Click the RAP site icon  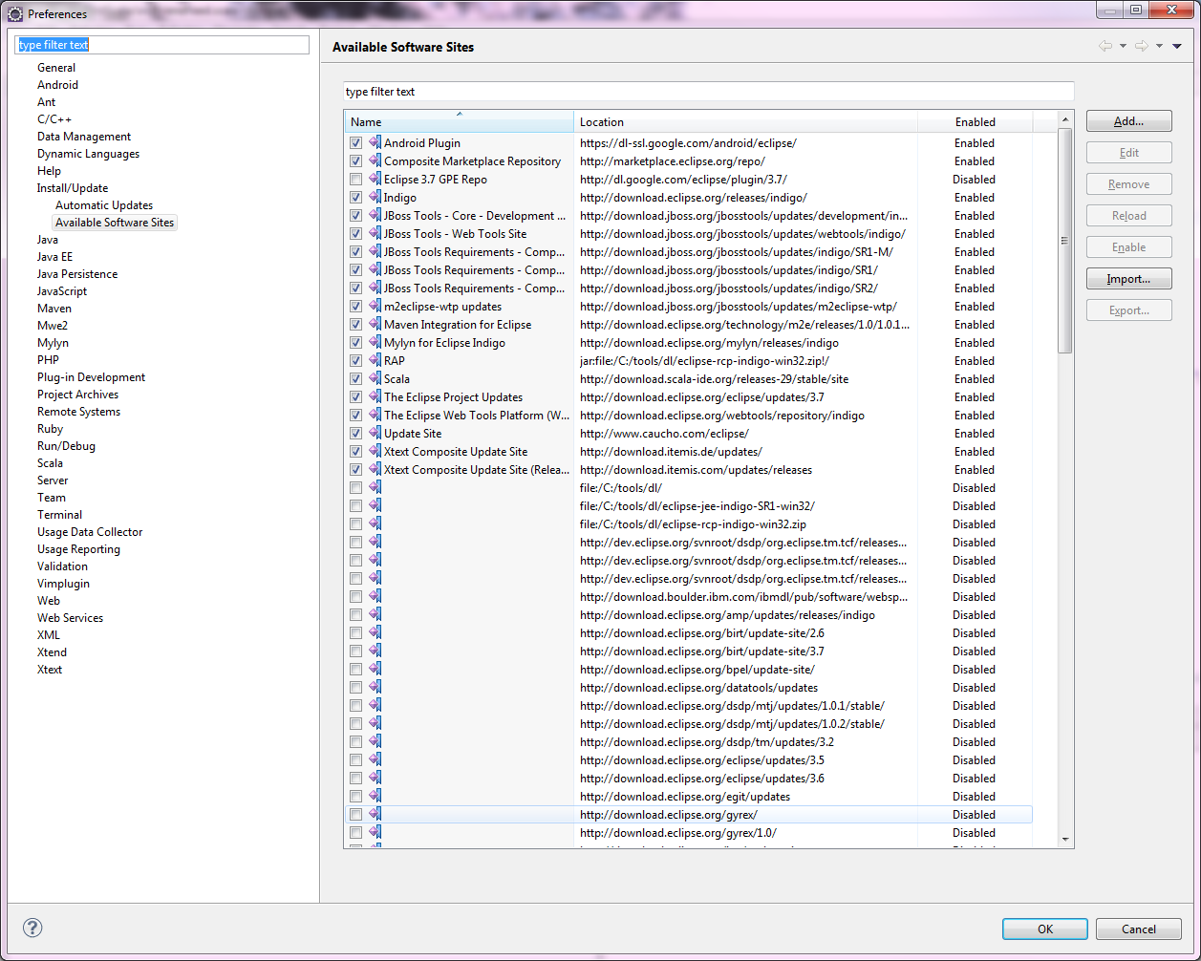[375, 360]
